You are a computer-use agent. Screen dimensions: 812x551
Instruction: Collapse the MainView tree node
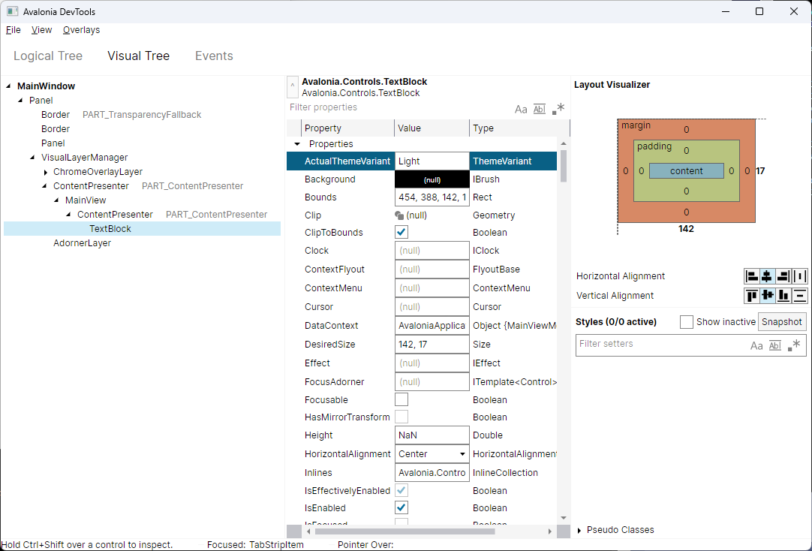(56, 200)
